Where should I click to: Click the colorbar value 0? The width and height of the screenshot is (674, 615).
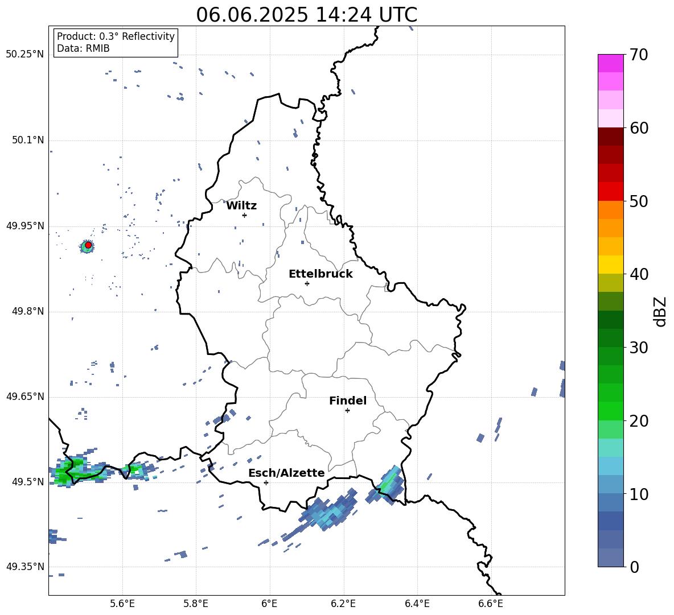[x=634, y=567]
